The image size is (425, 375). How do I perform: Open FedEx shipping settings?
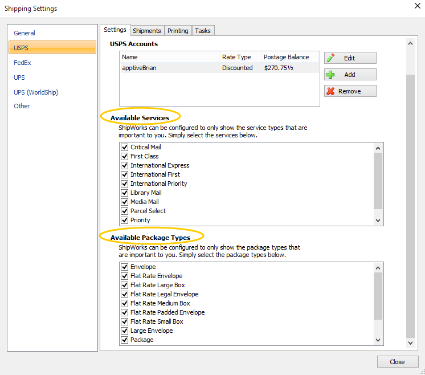[x=22, y=63]
